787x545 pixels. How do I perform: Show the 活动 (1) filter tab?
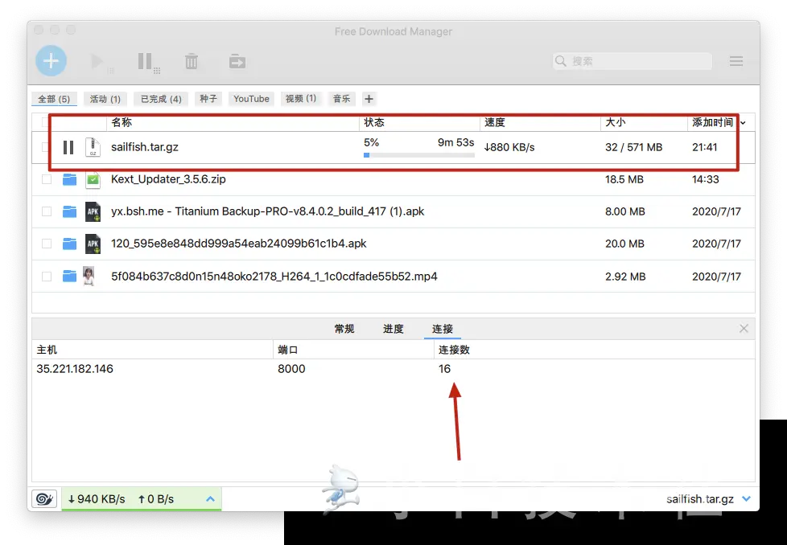click(105, 99)
